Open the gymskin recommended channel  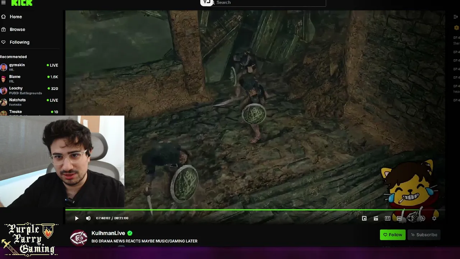click(29, 67)
